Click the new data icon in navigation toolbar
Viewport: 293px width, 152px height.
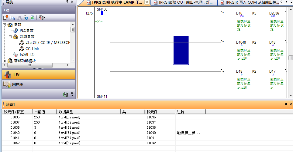point(5,18)
